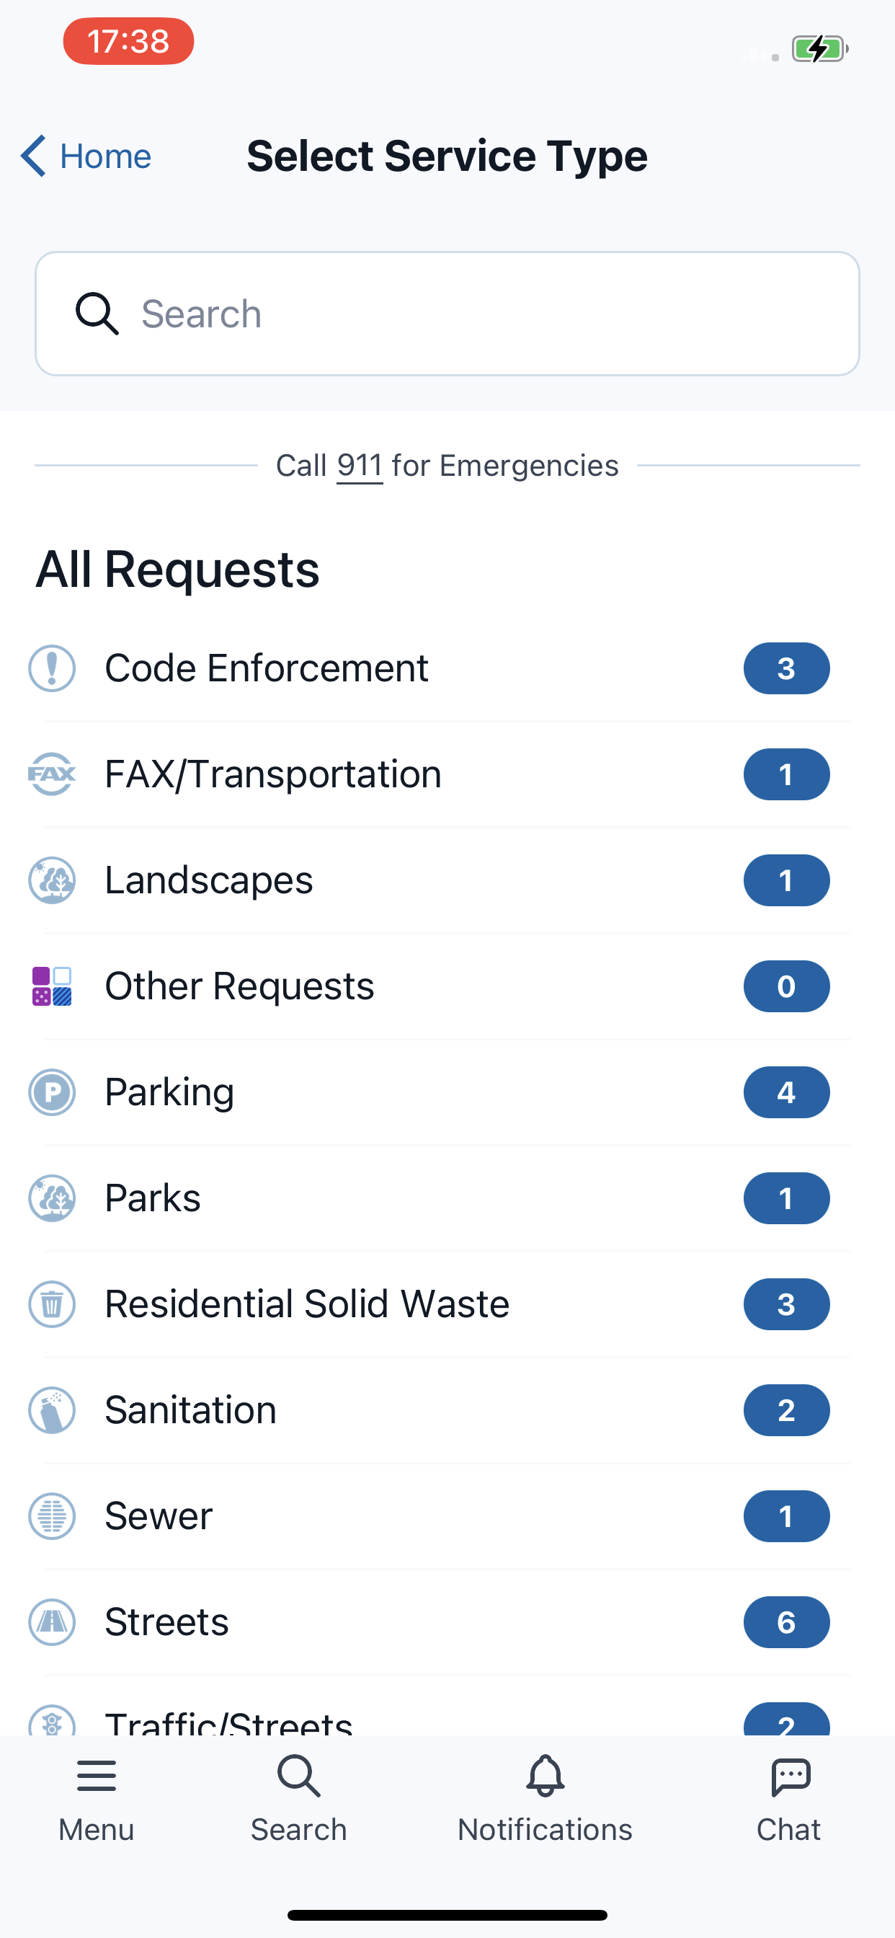Tap the Streets road icon
The height and width of the screenshot is (1938, 895).
[52, 1622]
